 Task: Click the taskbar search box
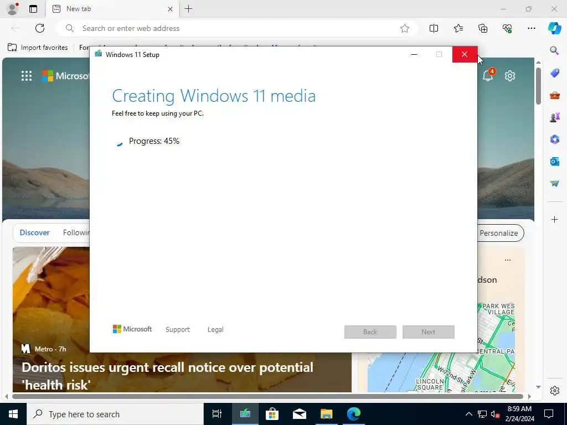pyautogui.click(x=115, y=414)
